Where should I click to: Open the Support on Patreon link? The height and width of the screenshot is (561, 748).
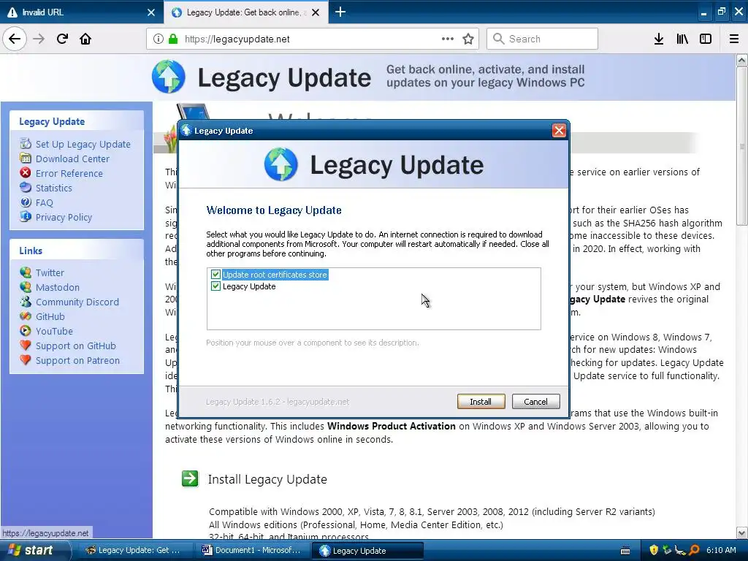(x=77, y=361)
